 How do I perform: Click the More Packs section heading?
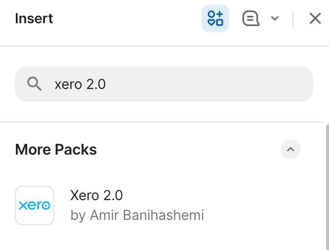click(x=56, y=149)
